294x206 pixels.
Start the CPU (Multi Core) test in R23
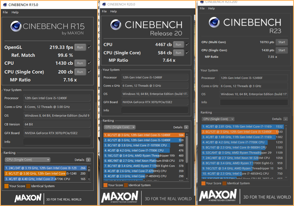[282, 42]
